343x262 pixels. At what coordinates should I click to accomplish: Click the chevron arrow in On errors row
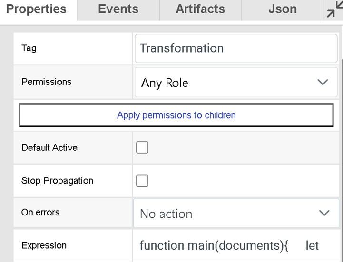click(x=324, y=213)
